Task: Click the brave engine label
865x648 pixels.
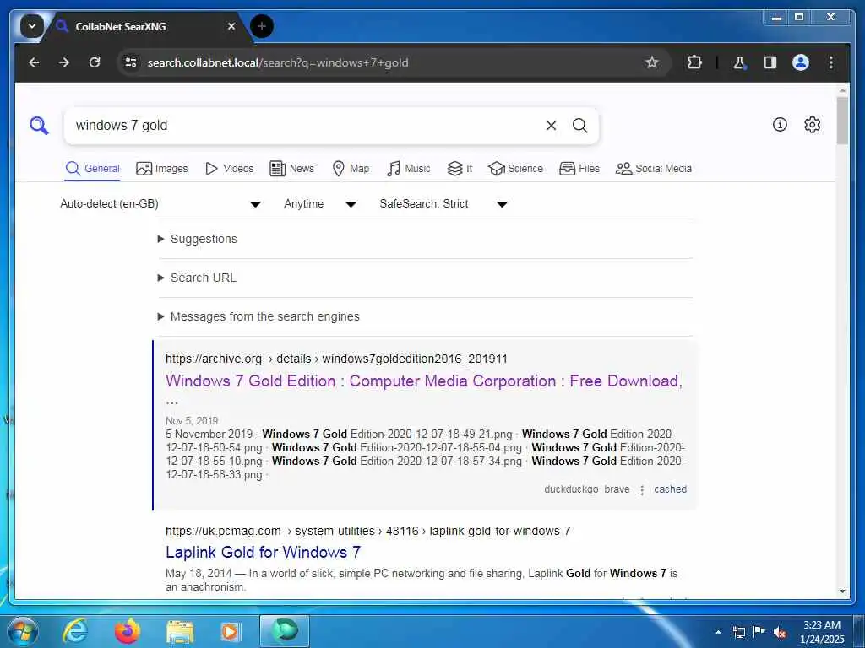Action: click(x=617, y=489)
